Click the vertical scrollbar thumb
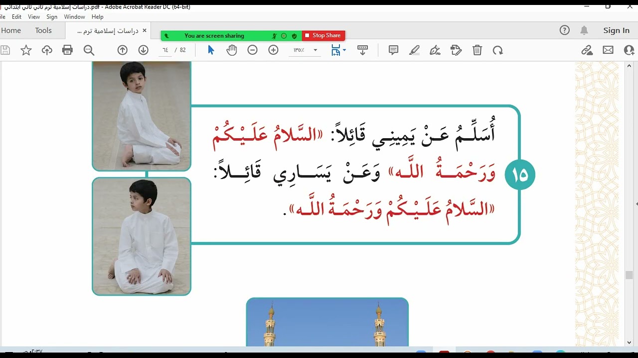The image size is (638, 358). coord(629,275)
